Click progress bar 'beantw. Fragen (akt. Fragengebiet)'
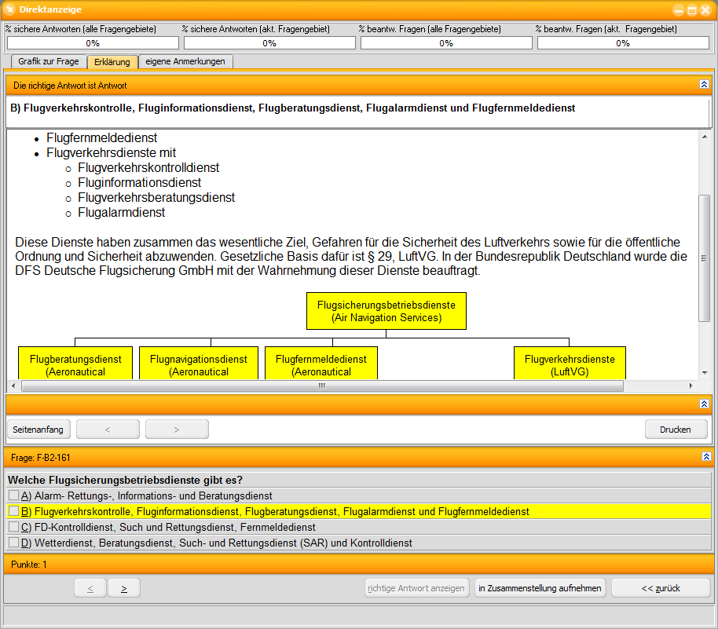 (623, 43)
